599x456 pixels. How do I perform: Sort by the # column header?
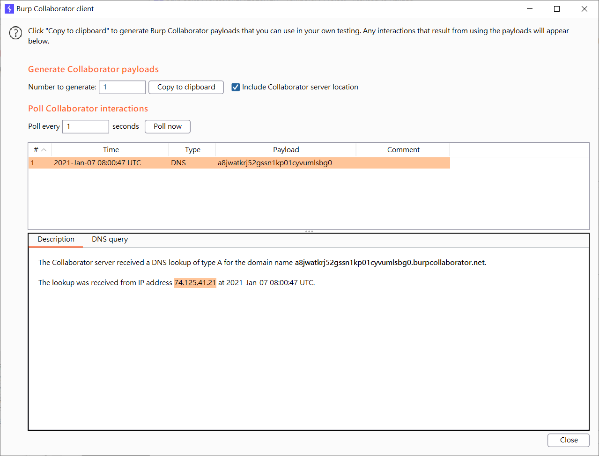(40, 150)
